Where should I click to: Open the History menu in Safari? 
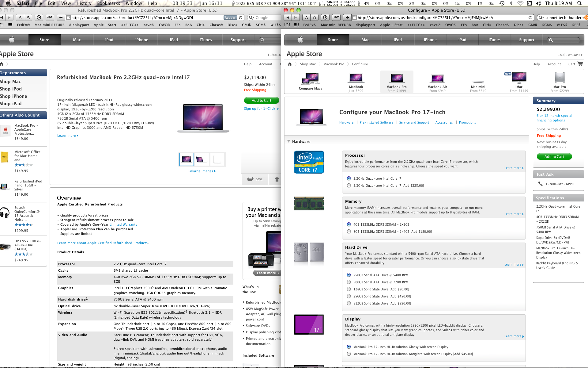pyautogui.click(x=84, y=3)
